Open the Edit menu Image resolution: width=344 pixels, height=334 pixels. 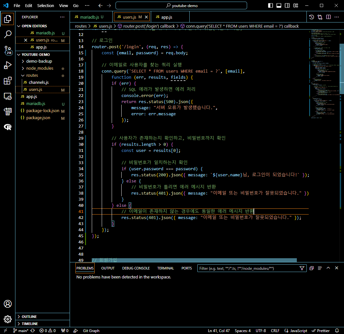click(x=29, y=5)
